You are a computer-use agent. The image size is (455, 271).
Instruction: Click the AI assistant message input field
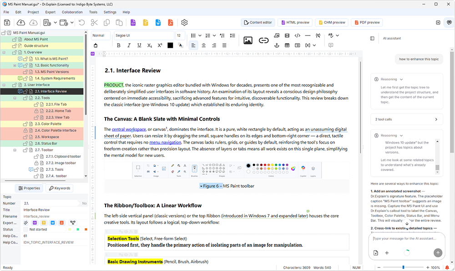(406, 239)
